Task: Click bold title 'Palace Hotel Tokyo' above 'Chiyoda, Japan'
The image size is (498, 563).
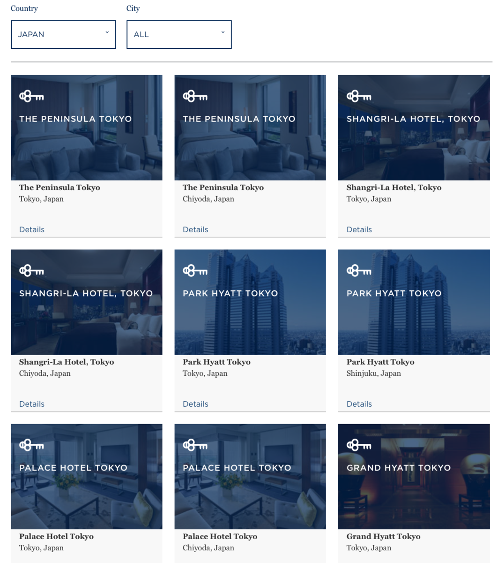Action: point(220,537)
